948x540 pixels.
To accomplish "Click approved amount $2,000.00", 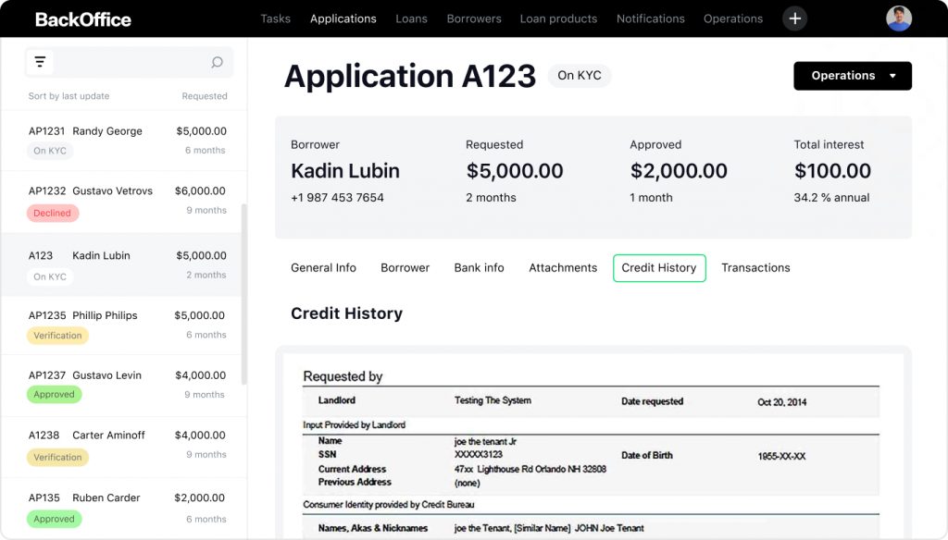I will (679, 171).
